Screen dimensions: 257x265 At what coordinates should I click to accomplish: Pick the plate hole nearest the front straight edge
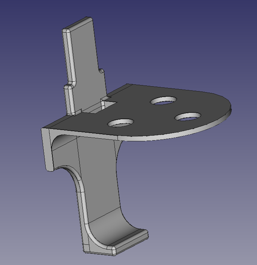121,123
